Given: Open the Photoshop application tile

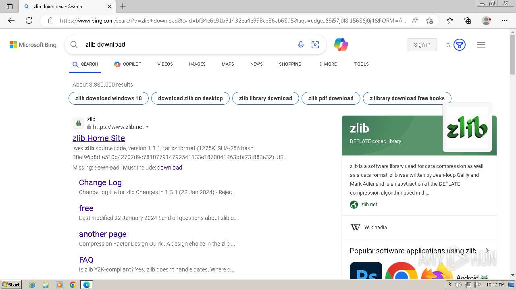Looking at the screenshot, I should (366, 270).
